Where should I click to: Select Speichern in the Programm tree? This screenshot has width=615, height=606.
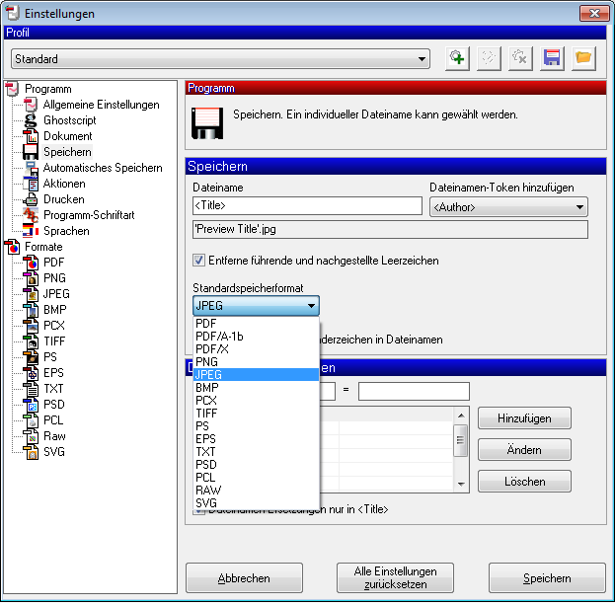[67, 152]
